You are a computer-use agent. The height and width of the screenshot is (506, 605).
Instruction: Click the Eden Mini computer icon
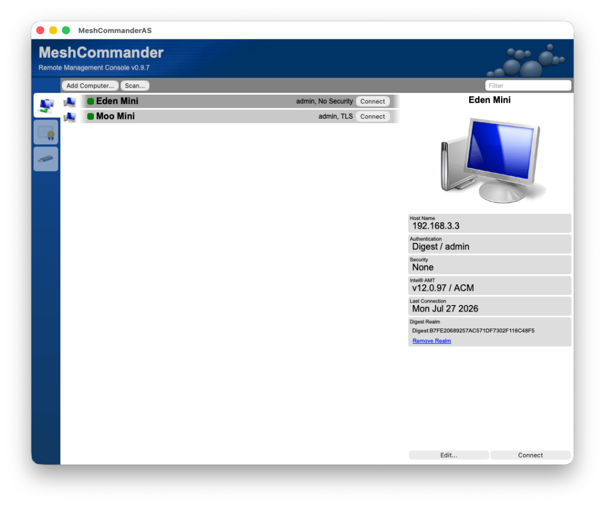pos(70,102)
